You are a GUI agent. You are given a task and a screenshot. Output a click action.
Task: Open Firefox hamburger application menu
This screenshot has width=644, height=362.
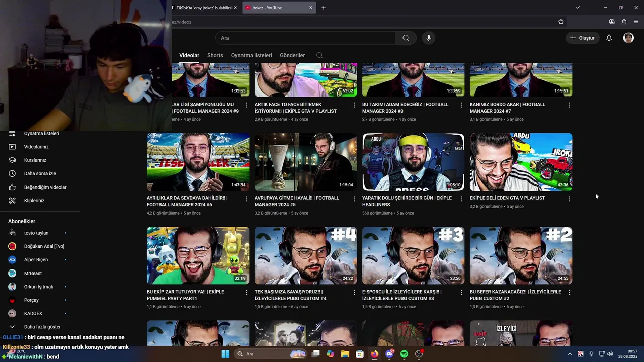click(x=636, y=22)
